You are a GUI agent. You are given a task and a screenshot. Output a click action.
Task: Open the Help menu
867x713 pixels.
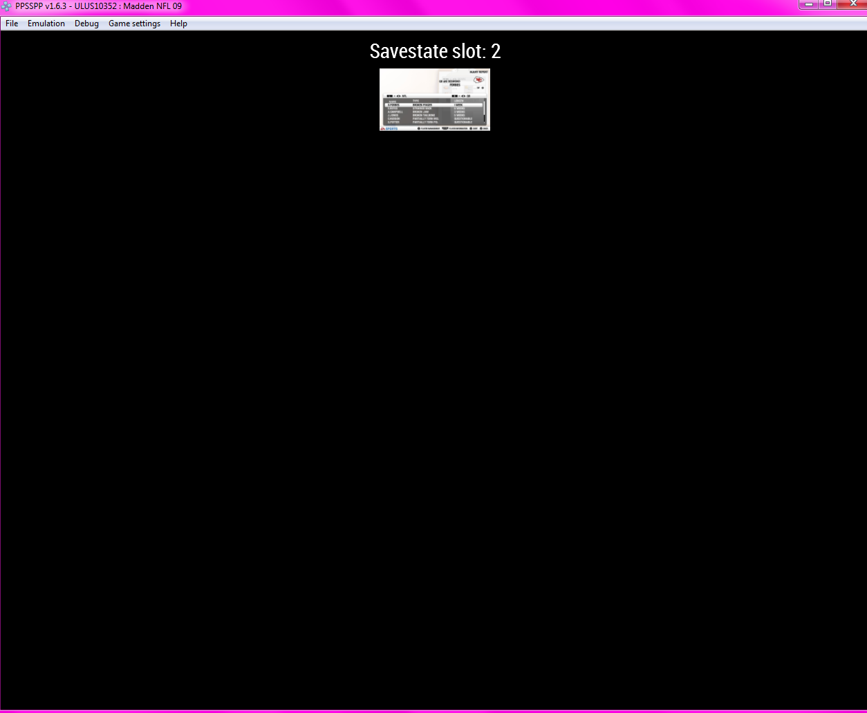point(178,24)
